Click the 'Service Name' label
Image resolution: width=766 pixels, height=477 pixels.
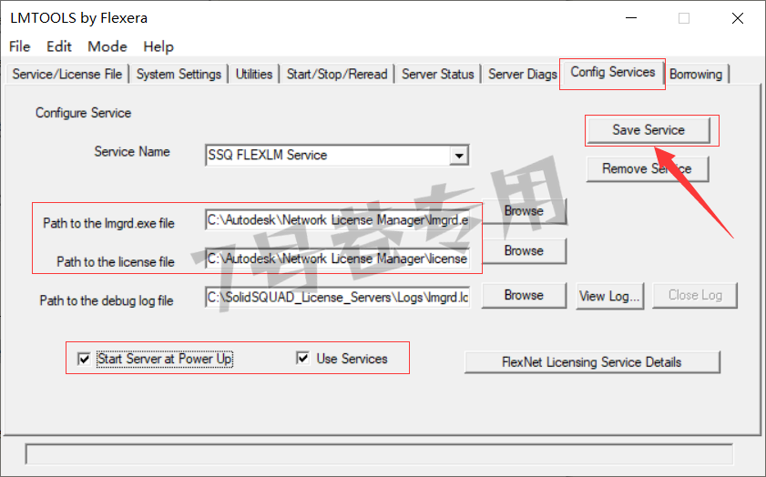132,151
